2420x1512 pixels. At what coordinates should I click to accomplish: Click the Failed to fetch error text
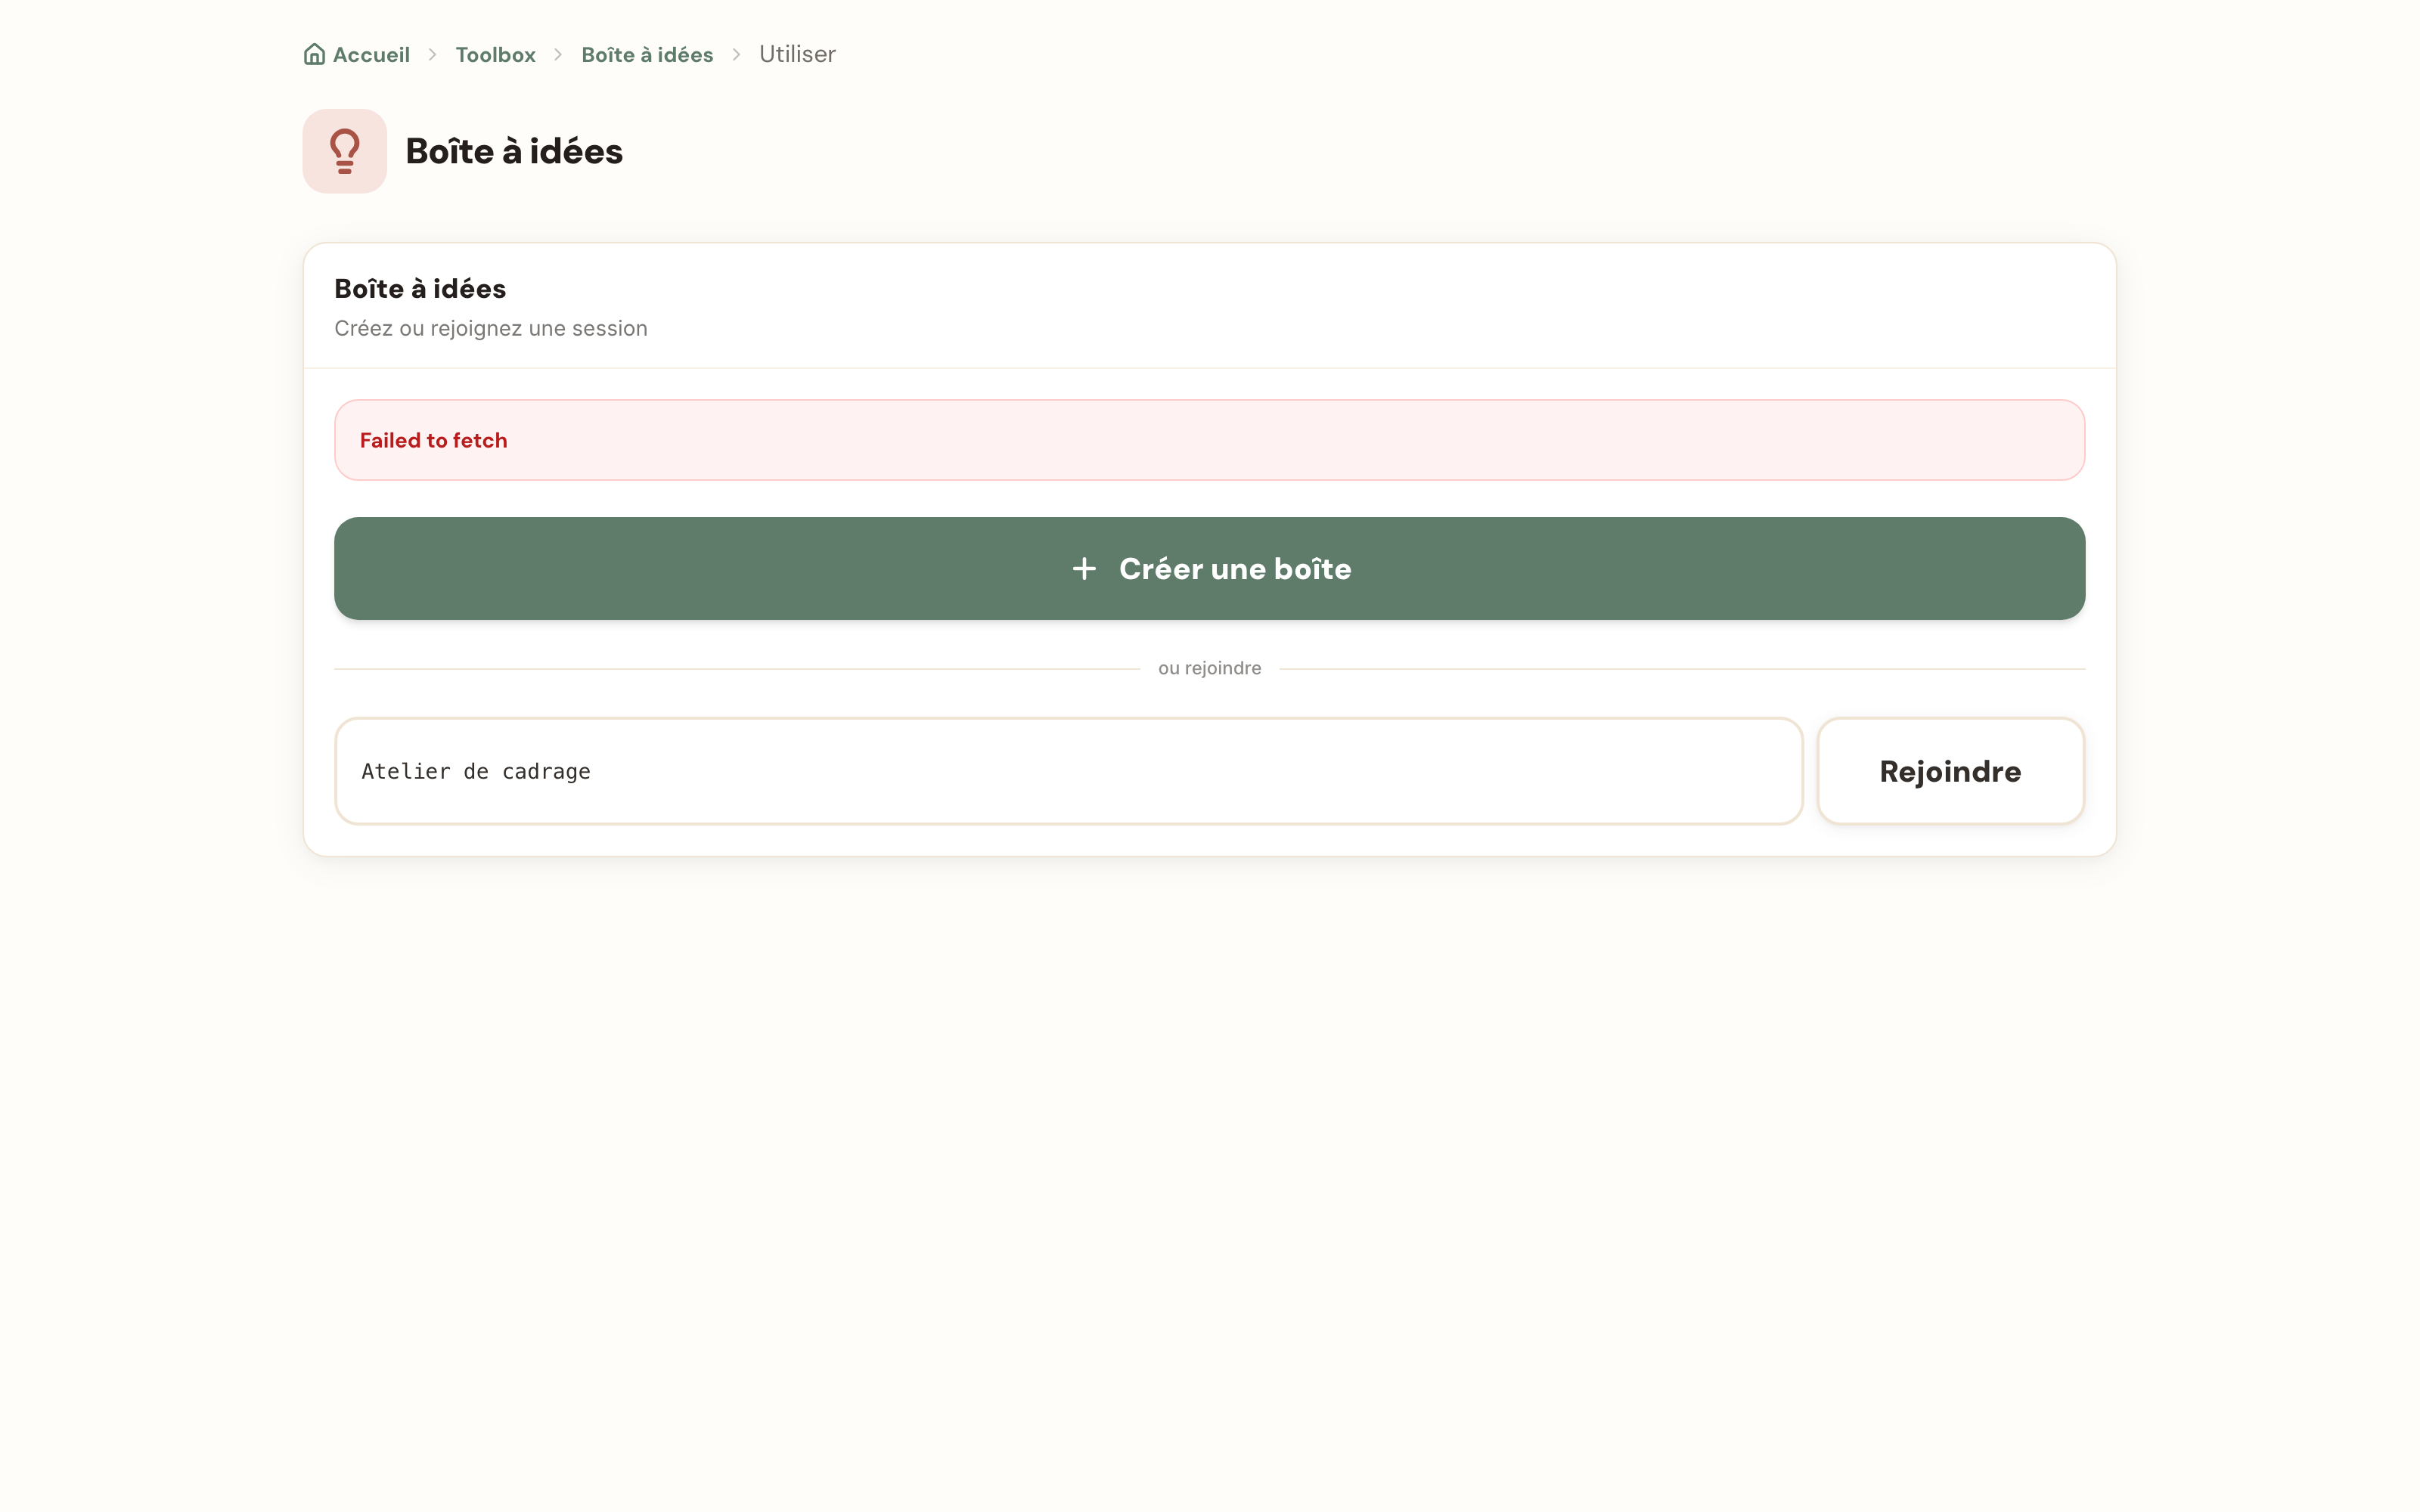433,440
